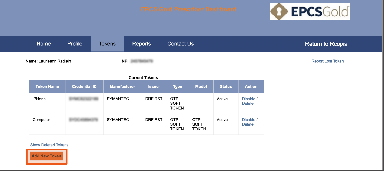Click the Report Lost Token link

pyautogui.click(x=328, y=61)
